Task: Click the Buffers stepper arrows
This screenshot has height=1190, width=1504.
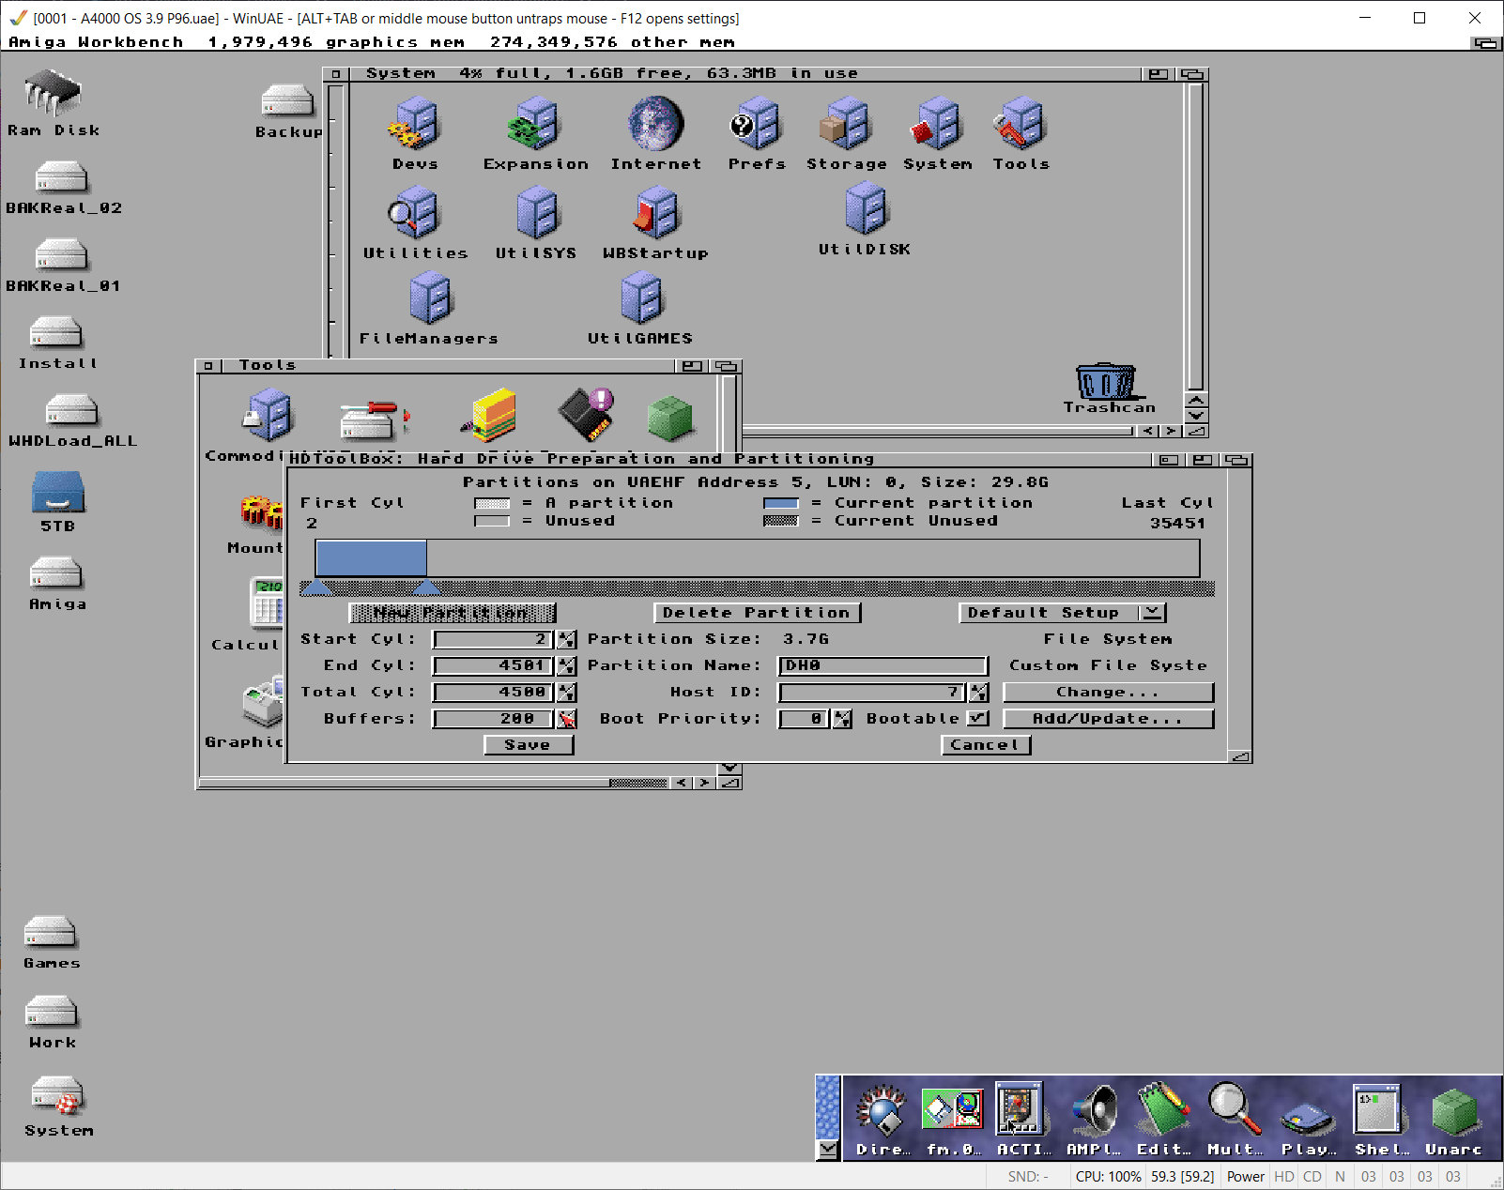Action: point(566,719)
